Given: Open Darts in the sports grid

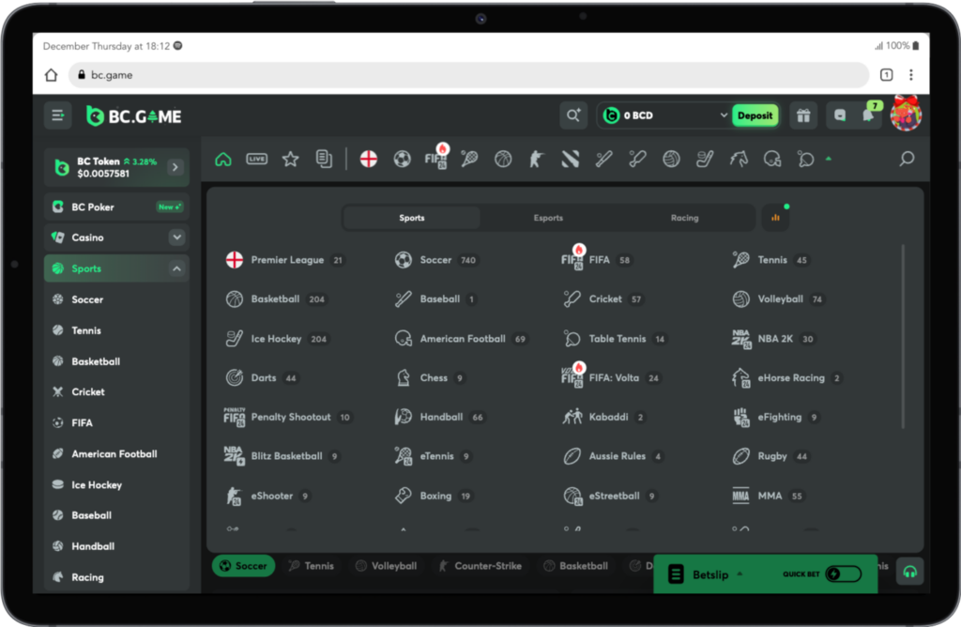Looking at the screenshot, I should tap(262, 378).
